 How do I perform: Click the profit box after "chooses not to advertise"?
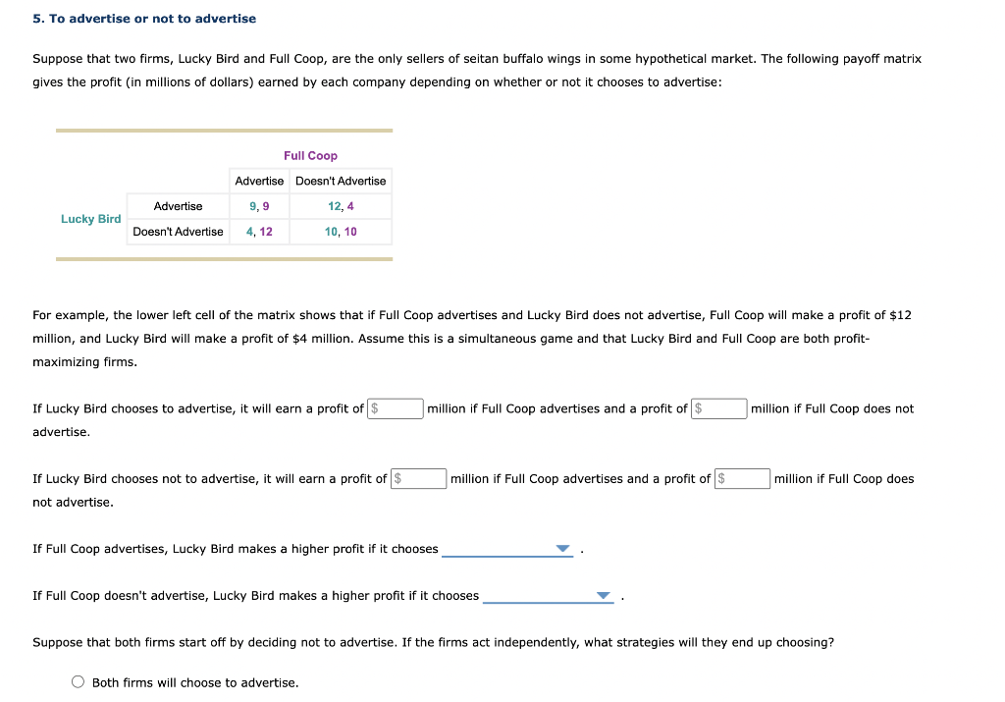coord(419,478)
